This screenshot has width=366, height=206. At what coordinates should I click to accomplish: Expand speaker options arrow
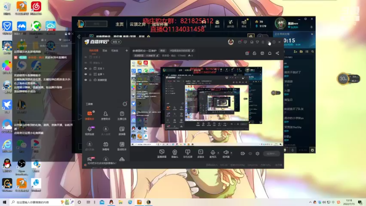click(x=231, y=153)
